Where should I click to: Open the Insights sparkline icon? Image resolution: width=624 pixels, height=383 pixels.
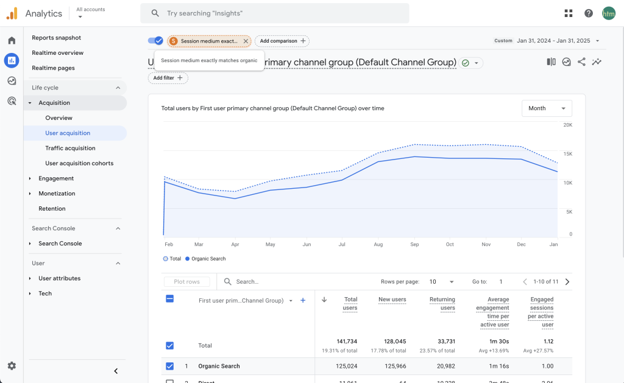597,62
